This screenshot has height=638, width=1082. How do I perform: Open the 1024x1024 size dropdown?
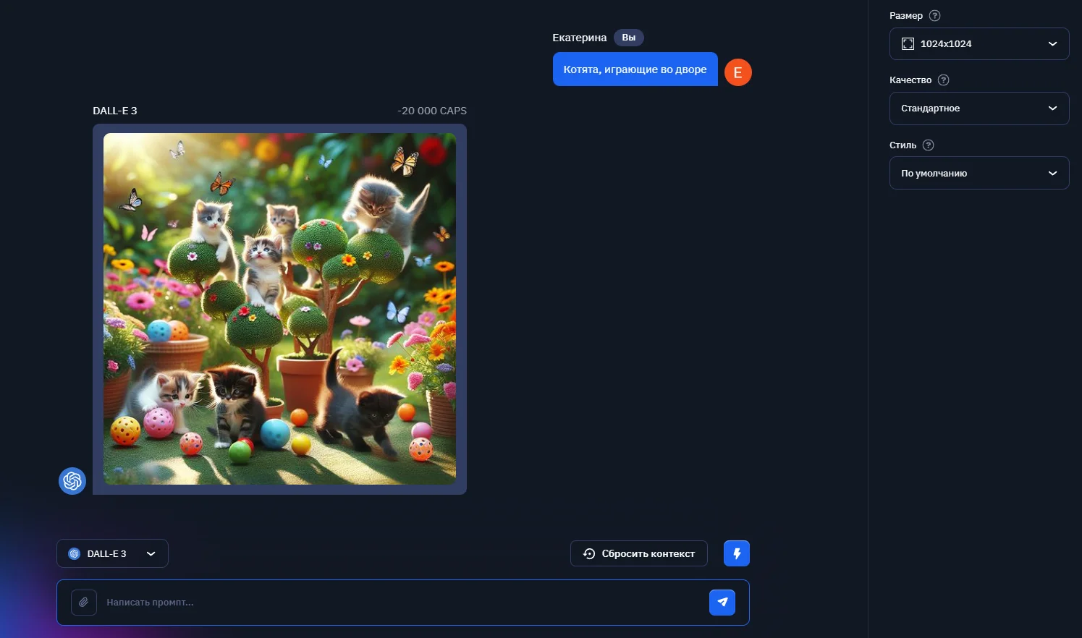coord(979,43)
